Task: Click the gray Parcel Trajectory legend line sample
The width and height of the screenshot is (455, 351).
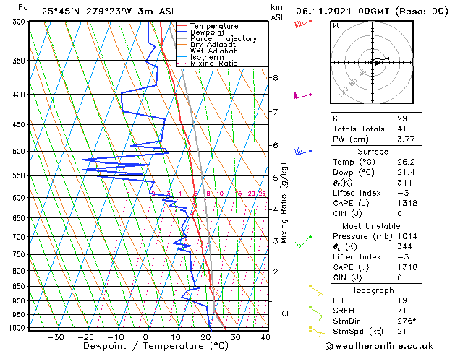Action: click(x=182, y=38)
